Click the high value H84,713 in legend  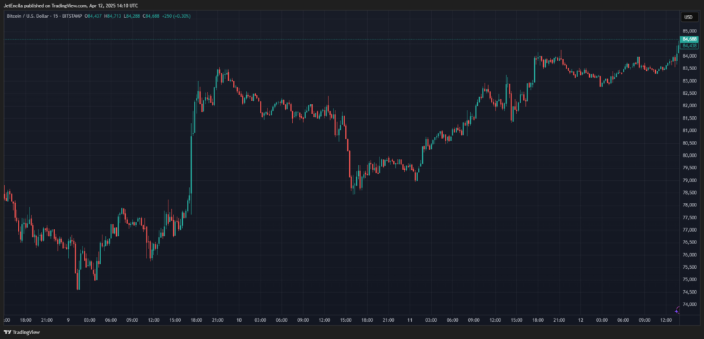115,15
